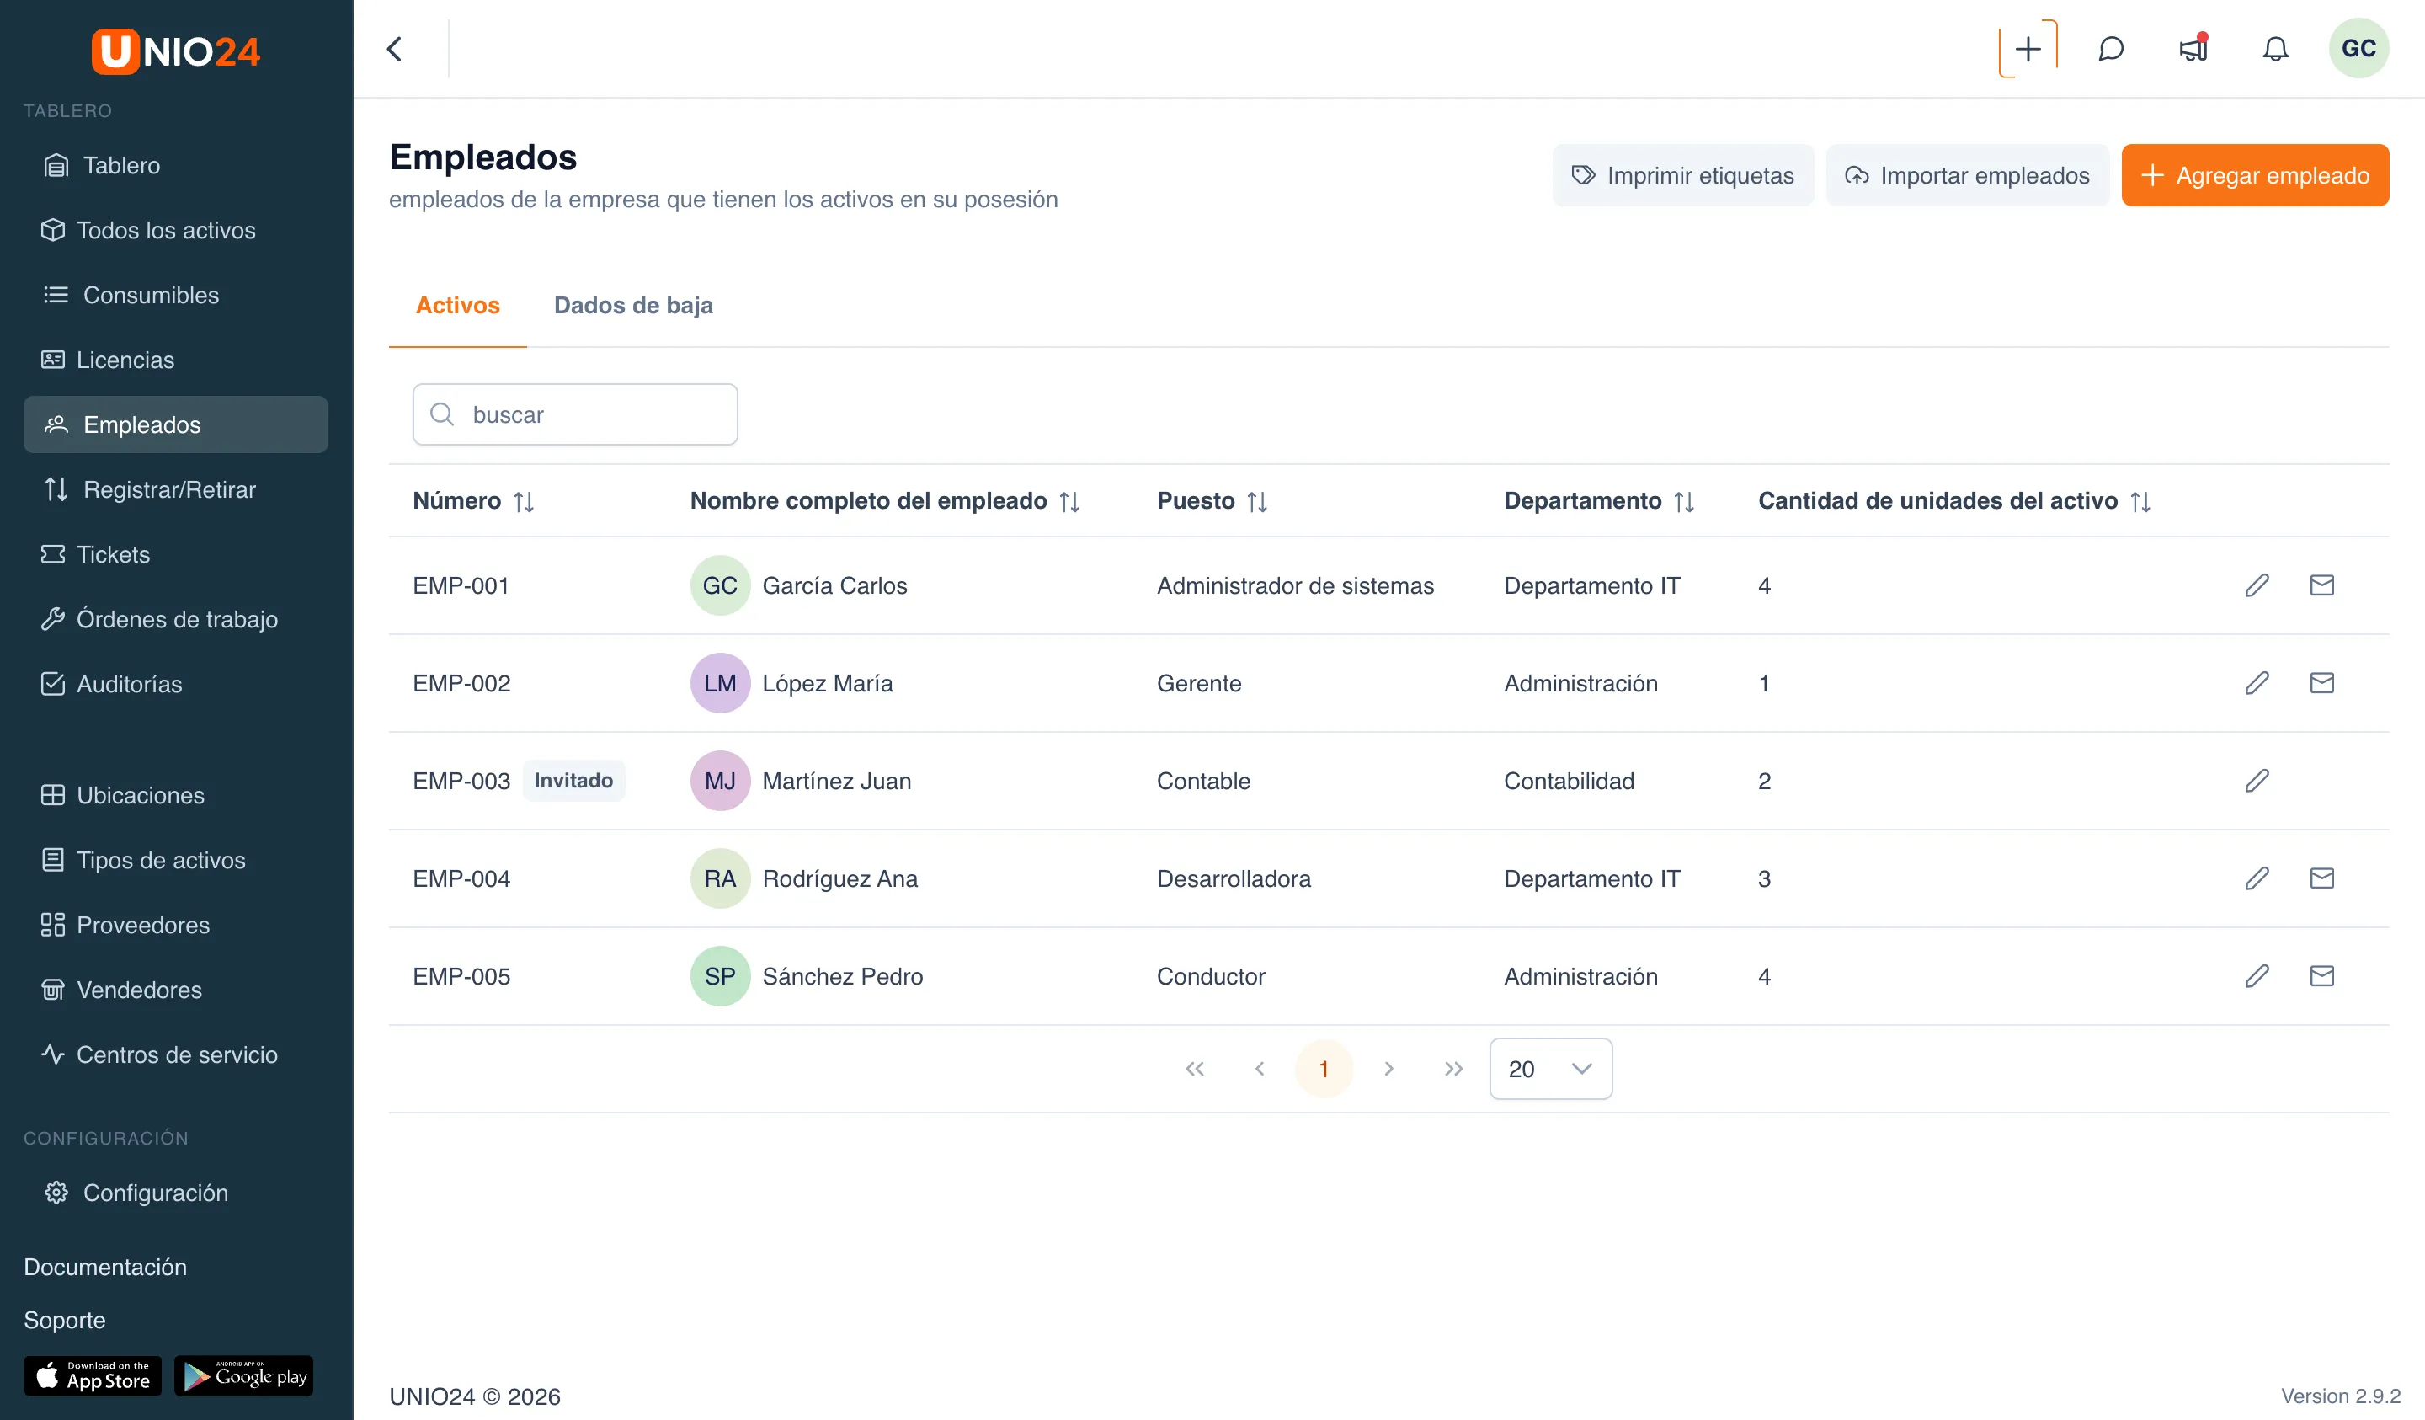Click the LM avatar of López María
The height and width of the screenshot is (1420, 2425).
click(720, 682)
